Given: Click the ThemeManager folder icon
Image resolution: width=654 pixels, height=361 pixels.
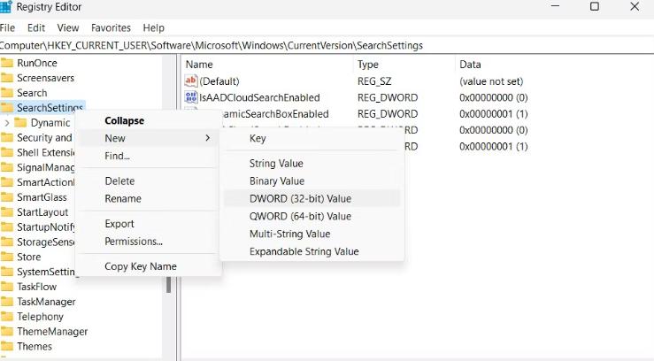Looking at the screenshot, I should click(7, 332).
